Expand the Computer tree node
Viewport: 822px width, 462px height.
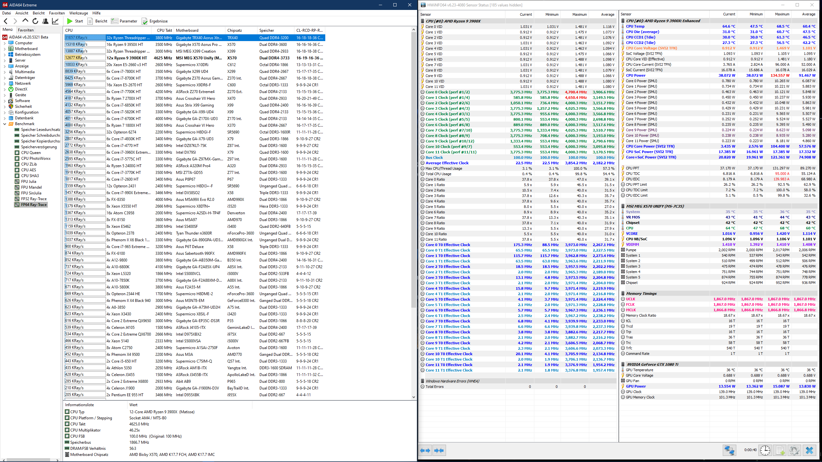[x=4, y=43]
